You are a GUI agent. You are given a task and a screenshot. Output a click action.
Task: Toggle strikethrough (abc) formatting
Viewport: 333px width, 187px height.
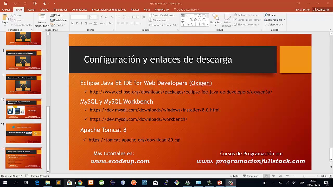click(91, 23)
